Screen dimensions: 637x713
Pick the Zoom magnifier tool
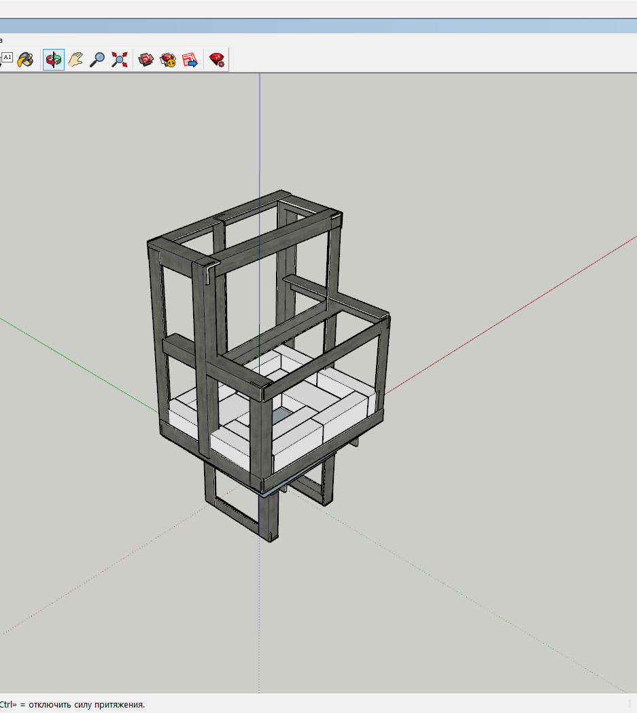coord(98,60)
